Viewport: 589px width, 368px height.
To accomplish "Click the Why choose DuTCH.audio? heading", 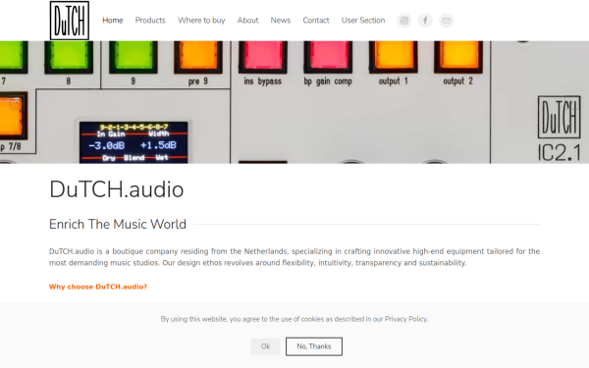I will tap(98, 287).
